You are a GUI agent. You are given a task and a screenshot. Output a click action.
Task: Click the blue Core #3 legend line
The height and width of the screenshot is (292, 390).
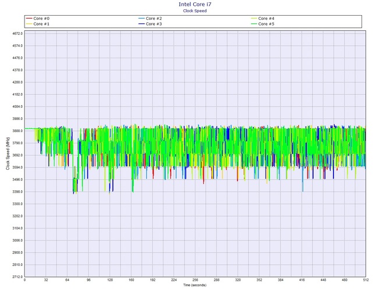[x=141, y=24]
